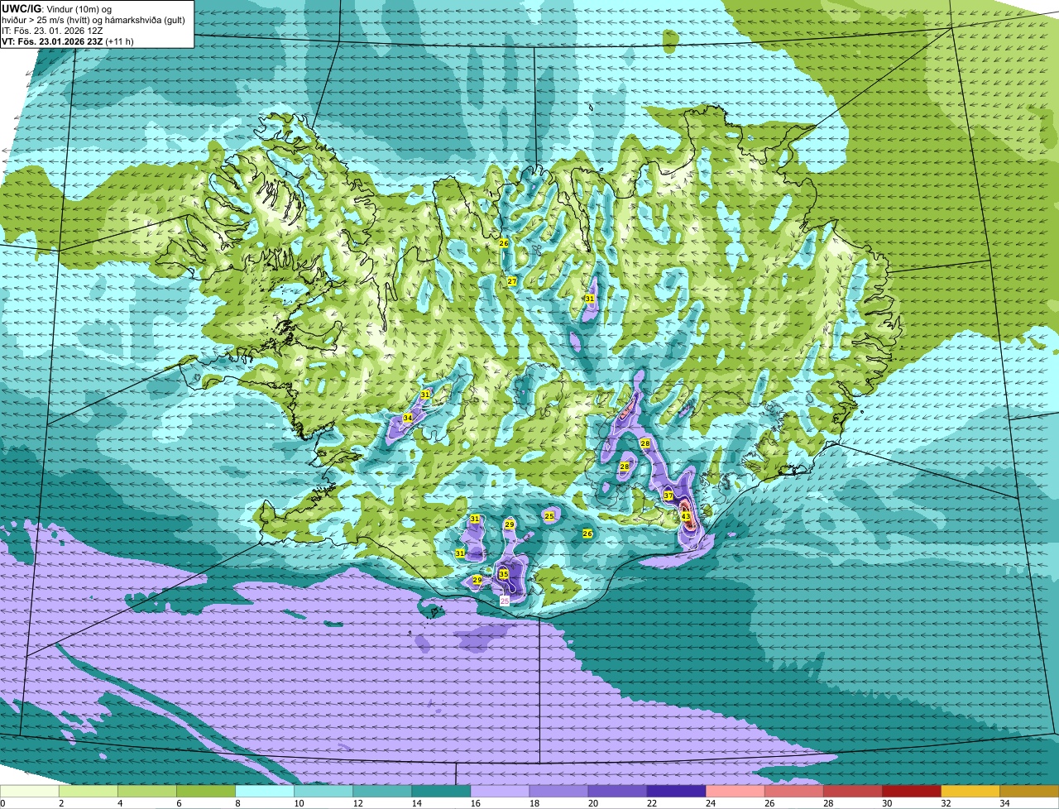The width and height of the screenshot is (1059, 809).
Task: Select the 'IT: Fös. 23. 01. 2026 12Z' line
Action: pyautogui.click(x=51, y=30)
